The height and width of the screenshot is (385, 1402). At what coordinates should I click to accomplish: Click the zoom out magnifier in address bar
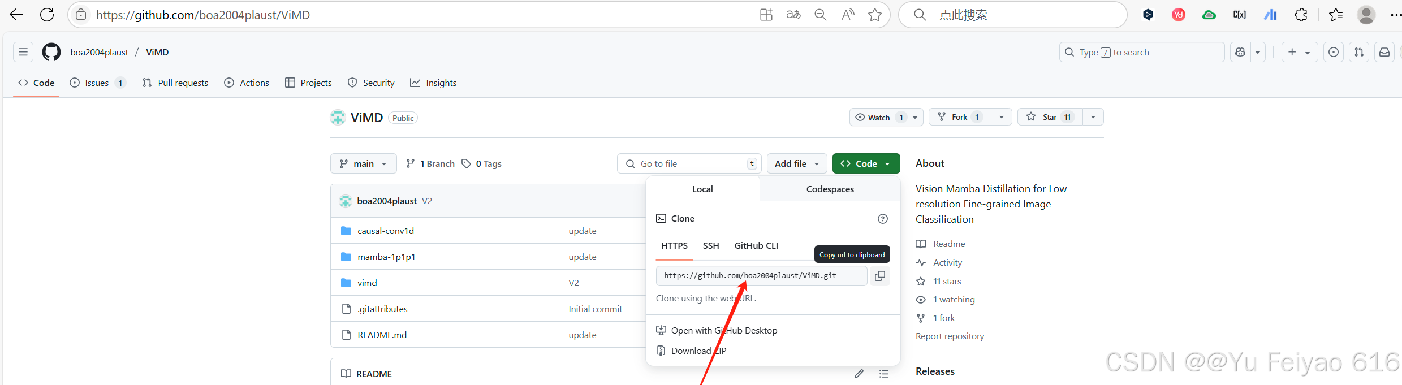tap(821, 15)
